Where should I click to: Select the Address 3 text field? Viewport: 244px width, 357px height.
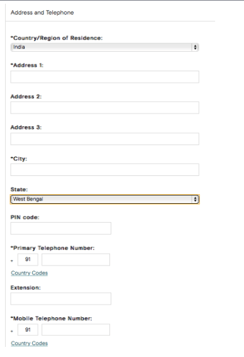(104, 139)
